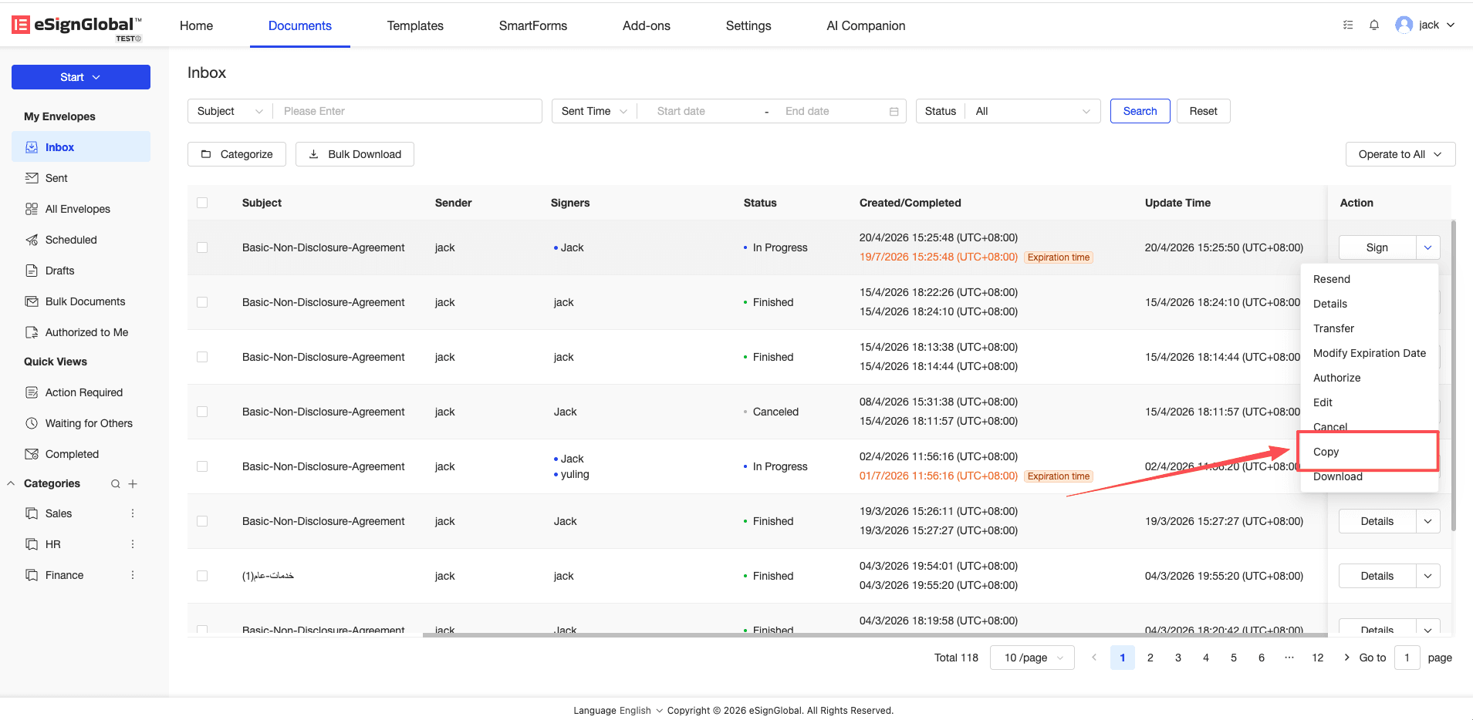The height and width of the screenshot is (720, 1473).
Task: Click the Authorized to Me icon
Action: [x=32, y=332]
